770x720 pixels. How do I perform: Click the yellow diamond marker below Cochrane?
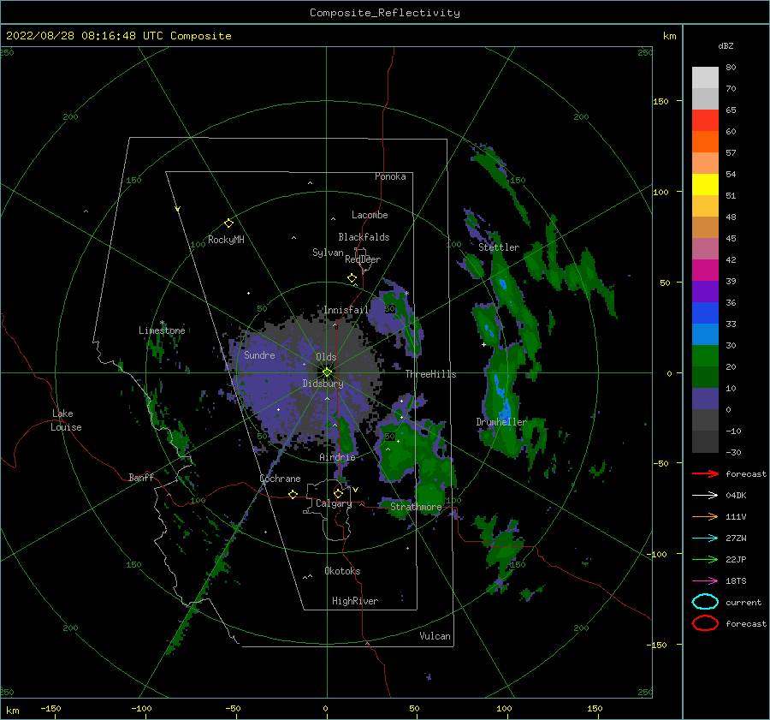click(x=293, y=494)
